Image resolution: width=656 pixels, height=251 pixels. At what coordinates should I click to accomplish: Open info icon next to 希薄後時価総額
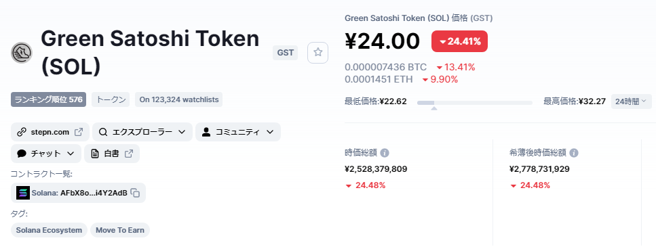574,153
